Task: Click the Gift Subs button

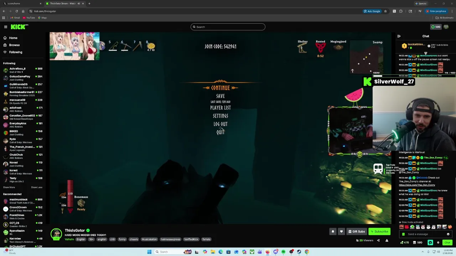Action: point(357,231)
